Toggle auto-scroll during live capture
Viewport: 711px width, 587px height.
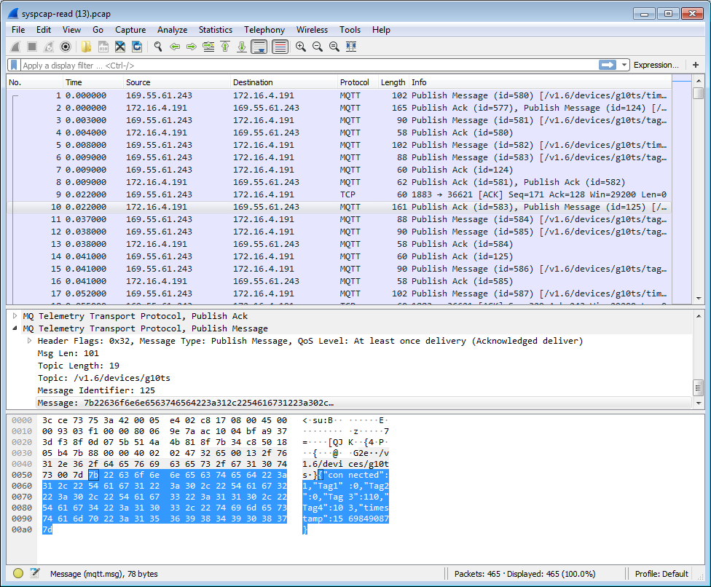click(x=259, y=47)
